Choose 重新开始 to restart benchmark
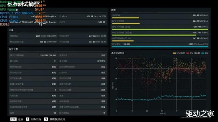This screenshot has width=218, height=122. point(36,119)
